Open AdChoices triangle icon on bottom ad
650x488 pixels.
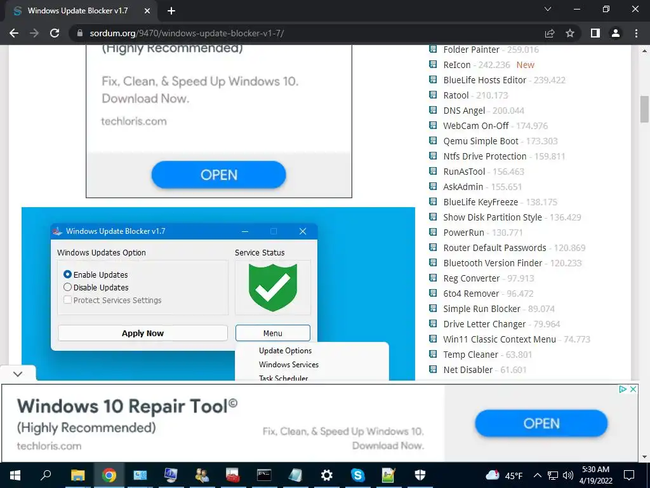tap(623, 390)
